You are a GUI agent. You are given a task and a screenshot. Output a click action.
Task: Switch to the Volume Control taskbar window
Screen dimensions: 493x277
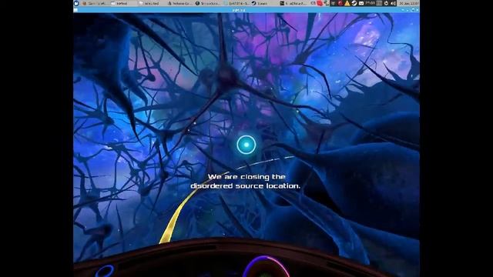click(x=180, y=3)
